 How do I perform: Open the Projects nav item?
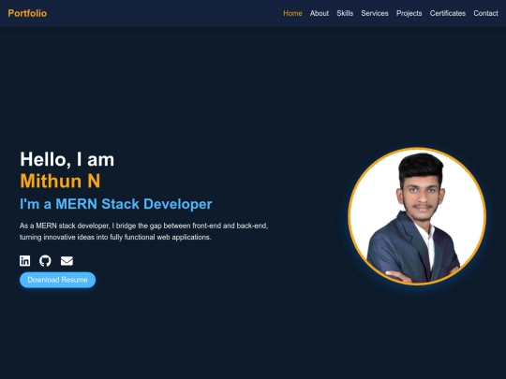click(409, 13)
